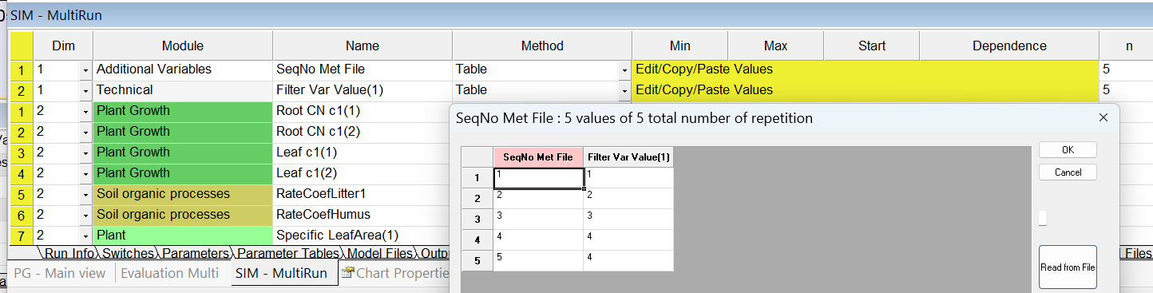Open Dim dropdown for Leaf c1(1) row
Image resolution: width=1153 pixels, height=293 pixels.
85,153
